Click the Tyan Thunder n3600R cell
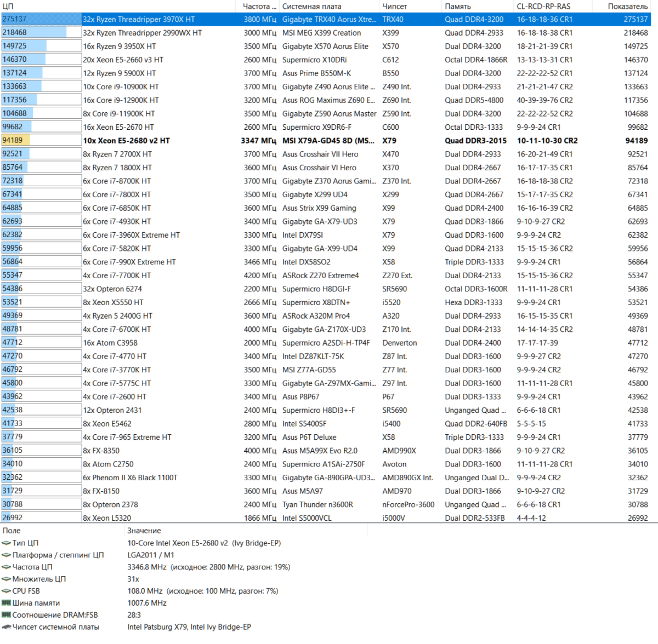This screenshot has width=658, height=644. tap(317, 504)
